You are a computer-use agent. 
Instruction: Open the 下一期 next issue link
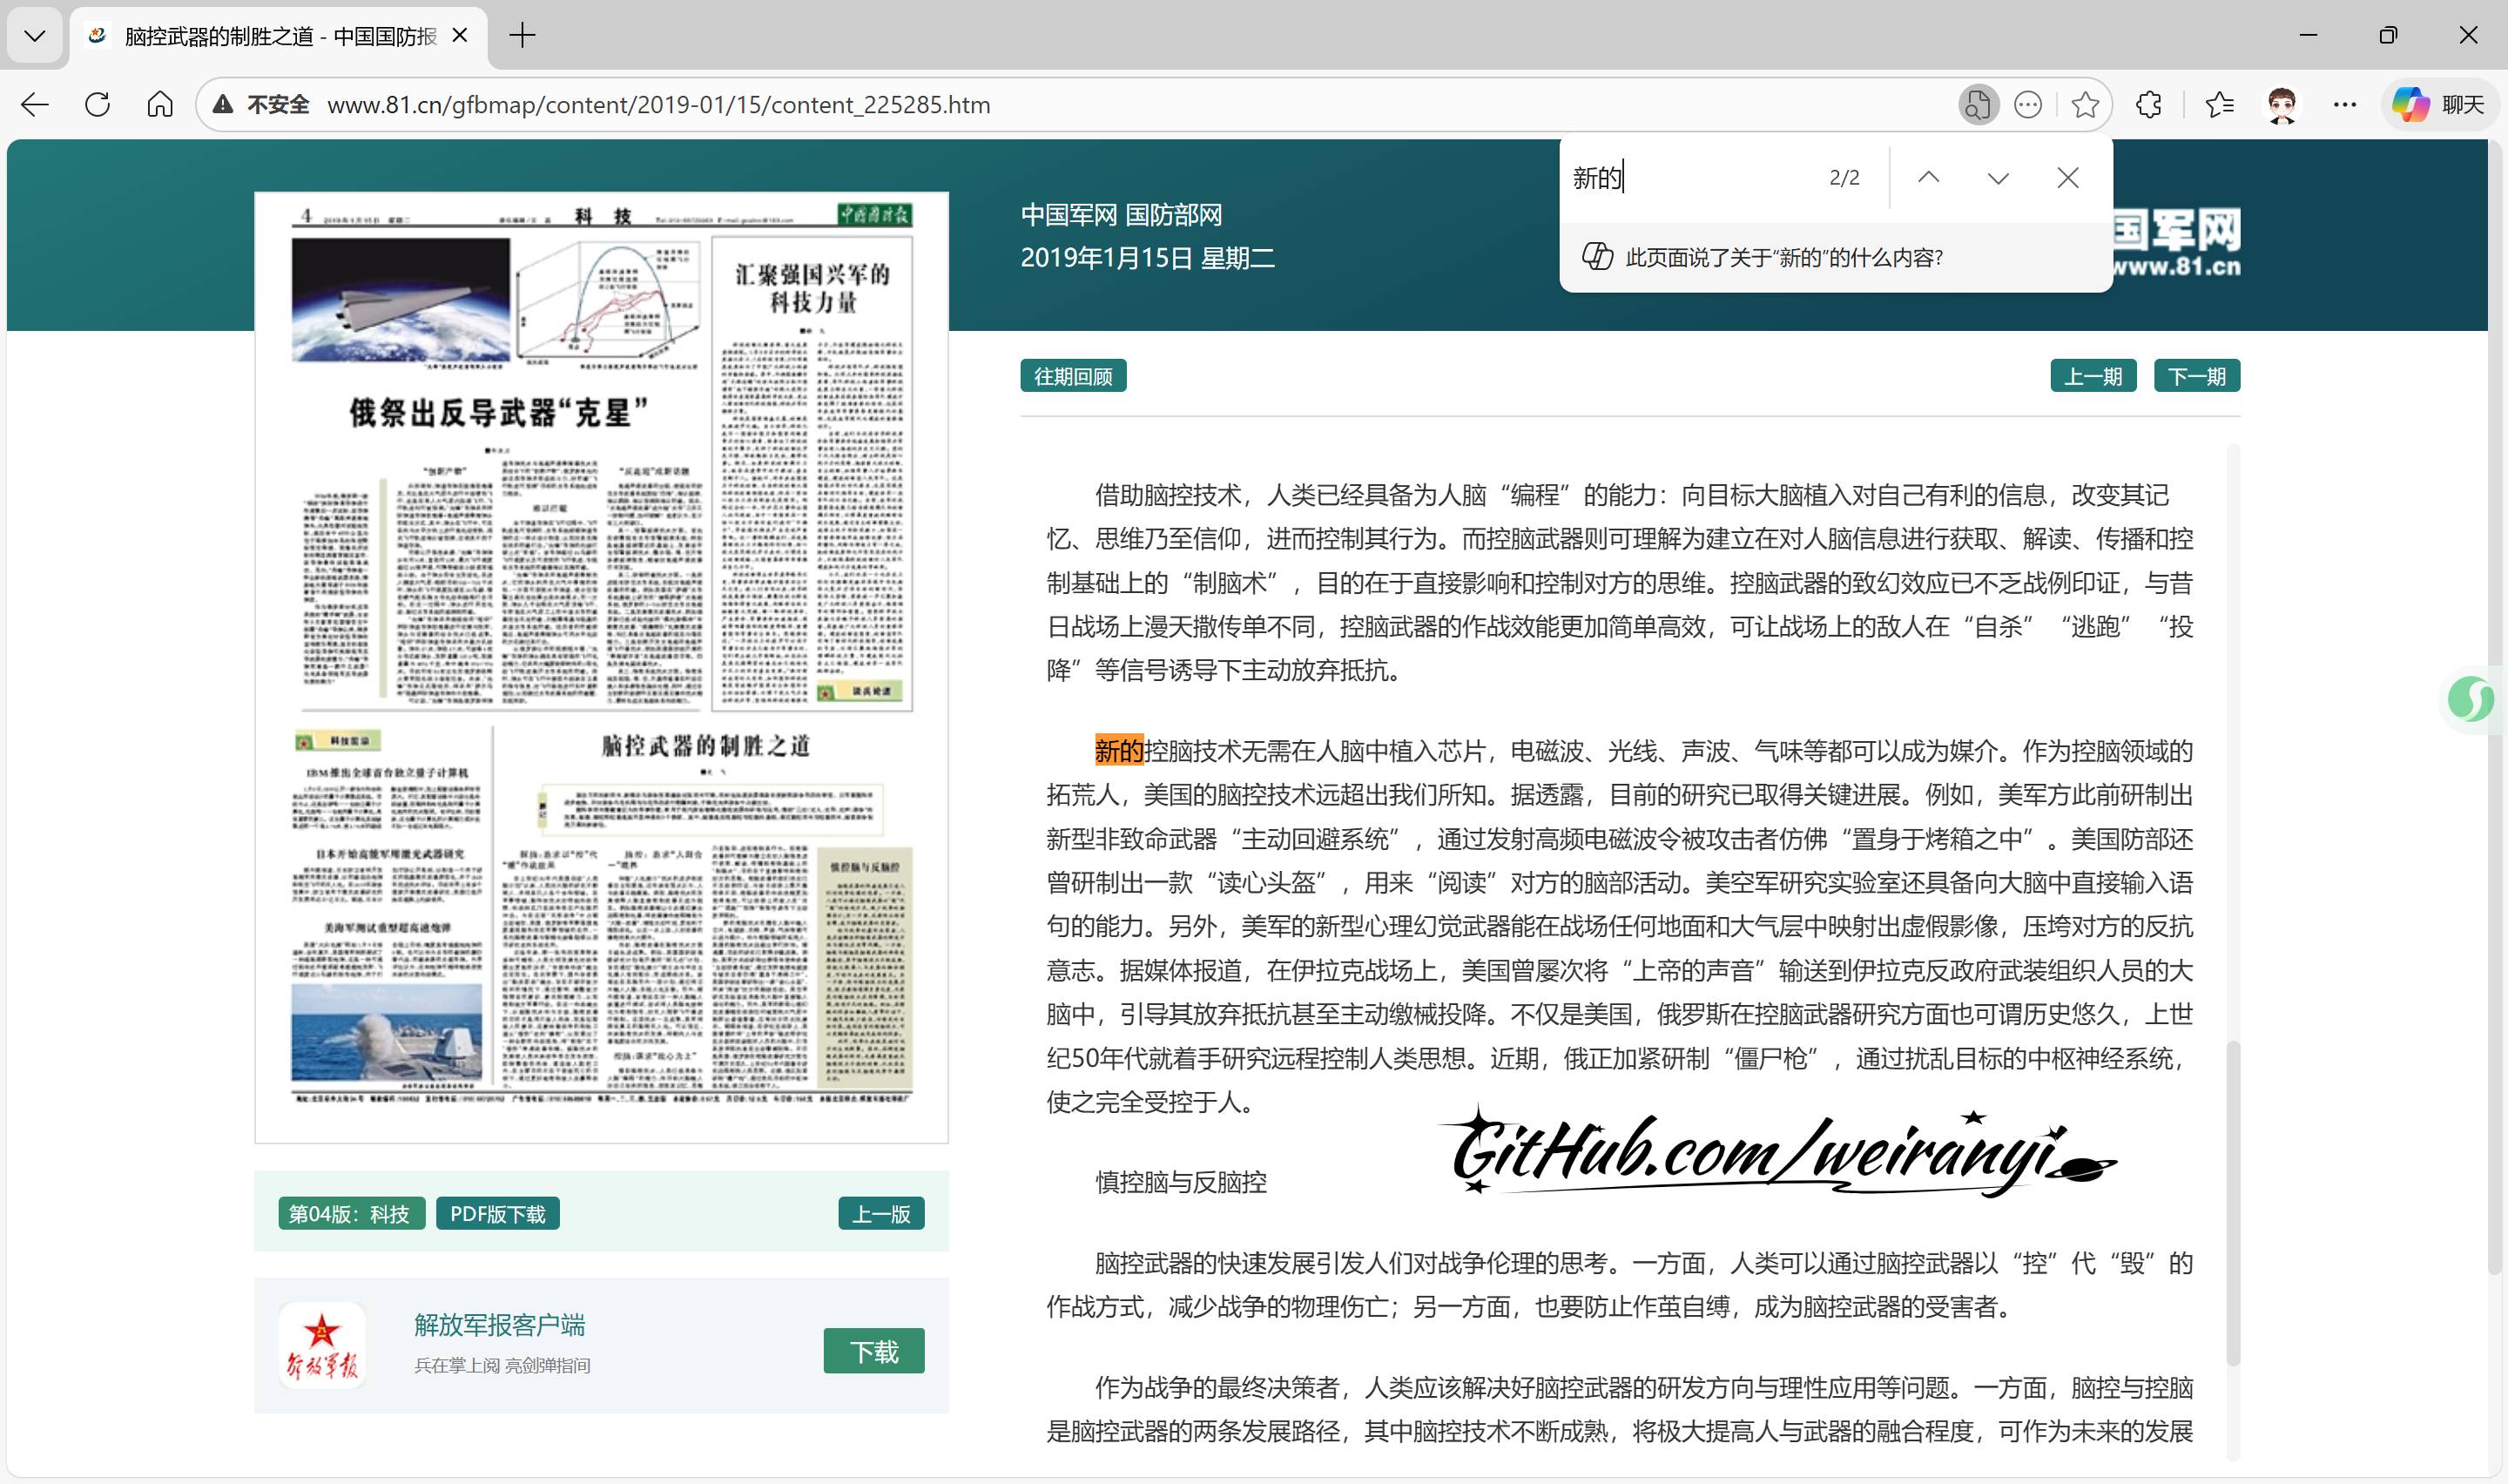[2195, 375]
